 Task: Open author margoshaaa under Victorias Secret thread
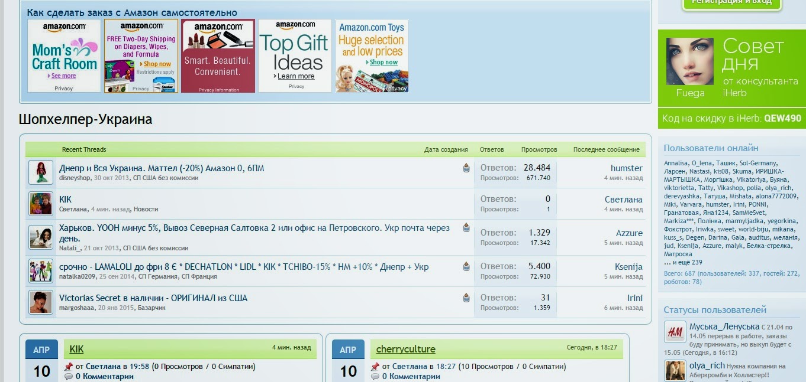coord(77,308)
